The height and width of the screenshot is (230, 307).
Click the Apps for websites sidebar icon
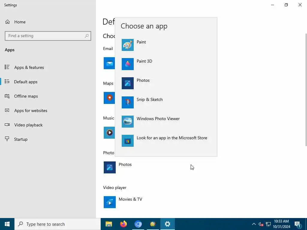click(7, 110)
